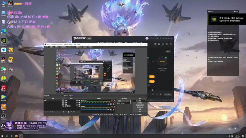246x138 pixels.
Task: Remove the selected source with the minus icon in OBS Sources panel
Action: tap(66, 112)
